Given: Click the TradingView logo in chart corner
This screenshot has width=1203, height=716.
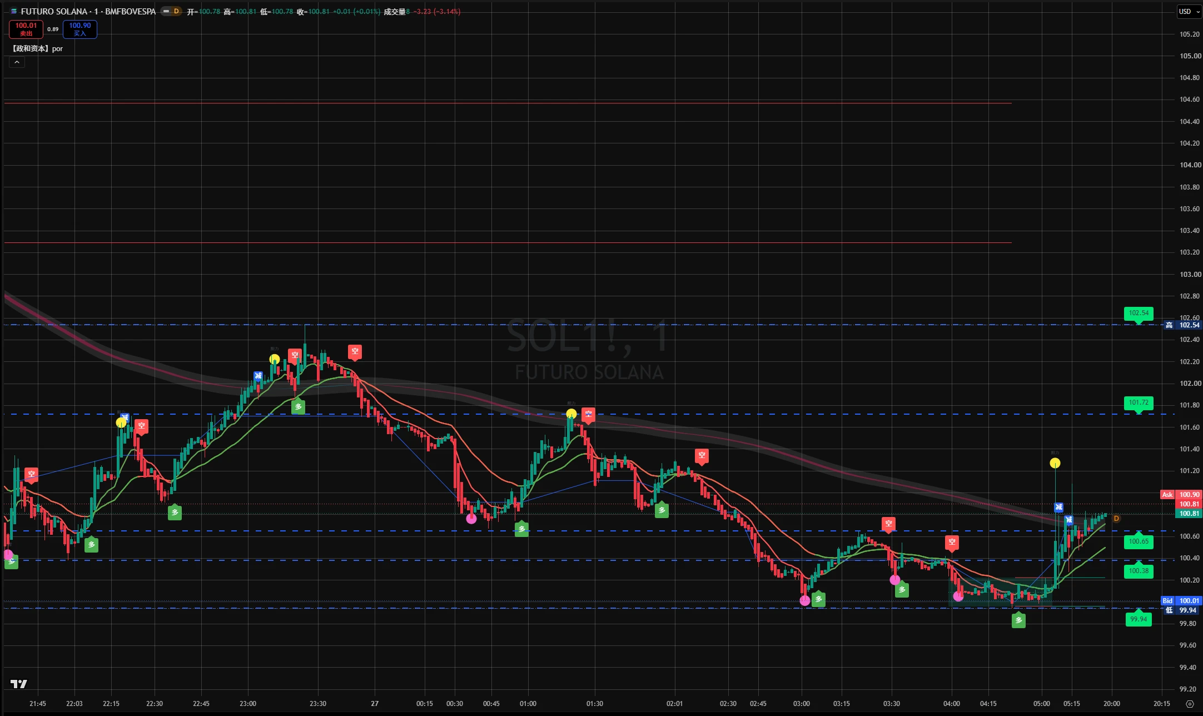Looking at the screenshot, I should pyautogui.click(x=19, y=684).
